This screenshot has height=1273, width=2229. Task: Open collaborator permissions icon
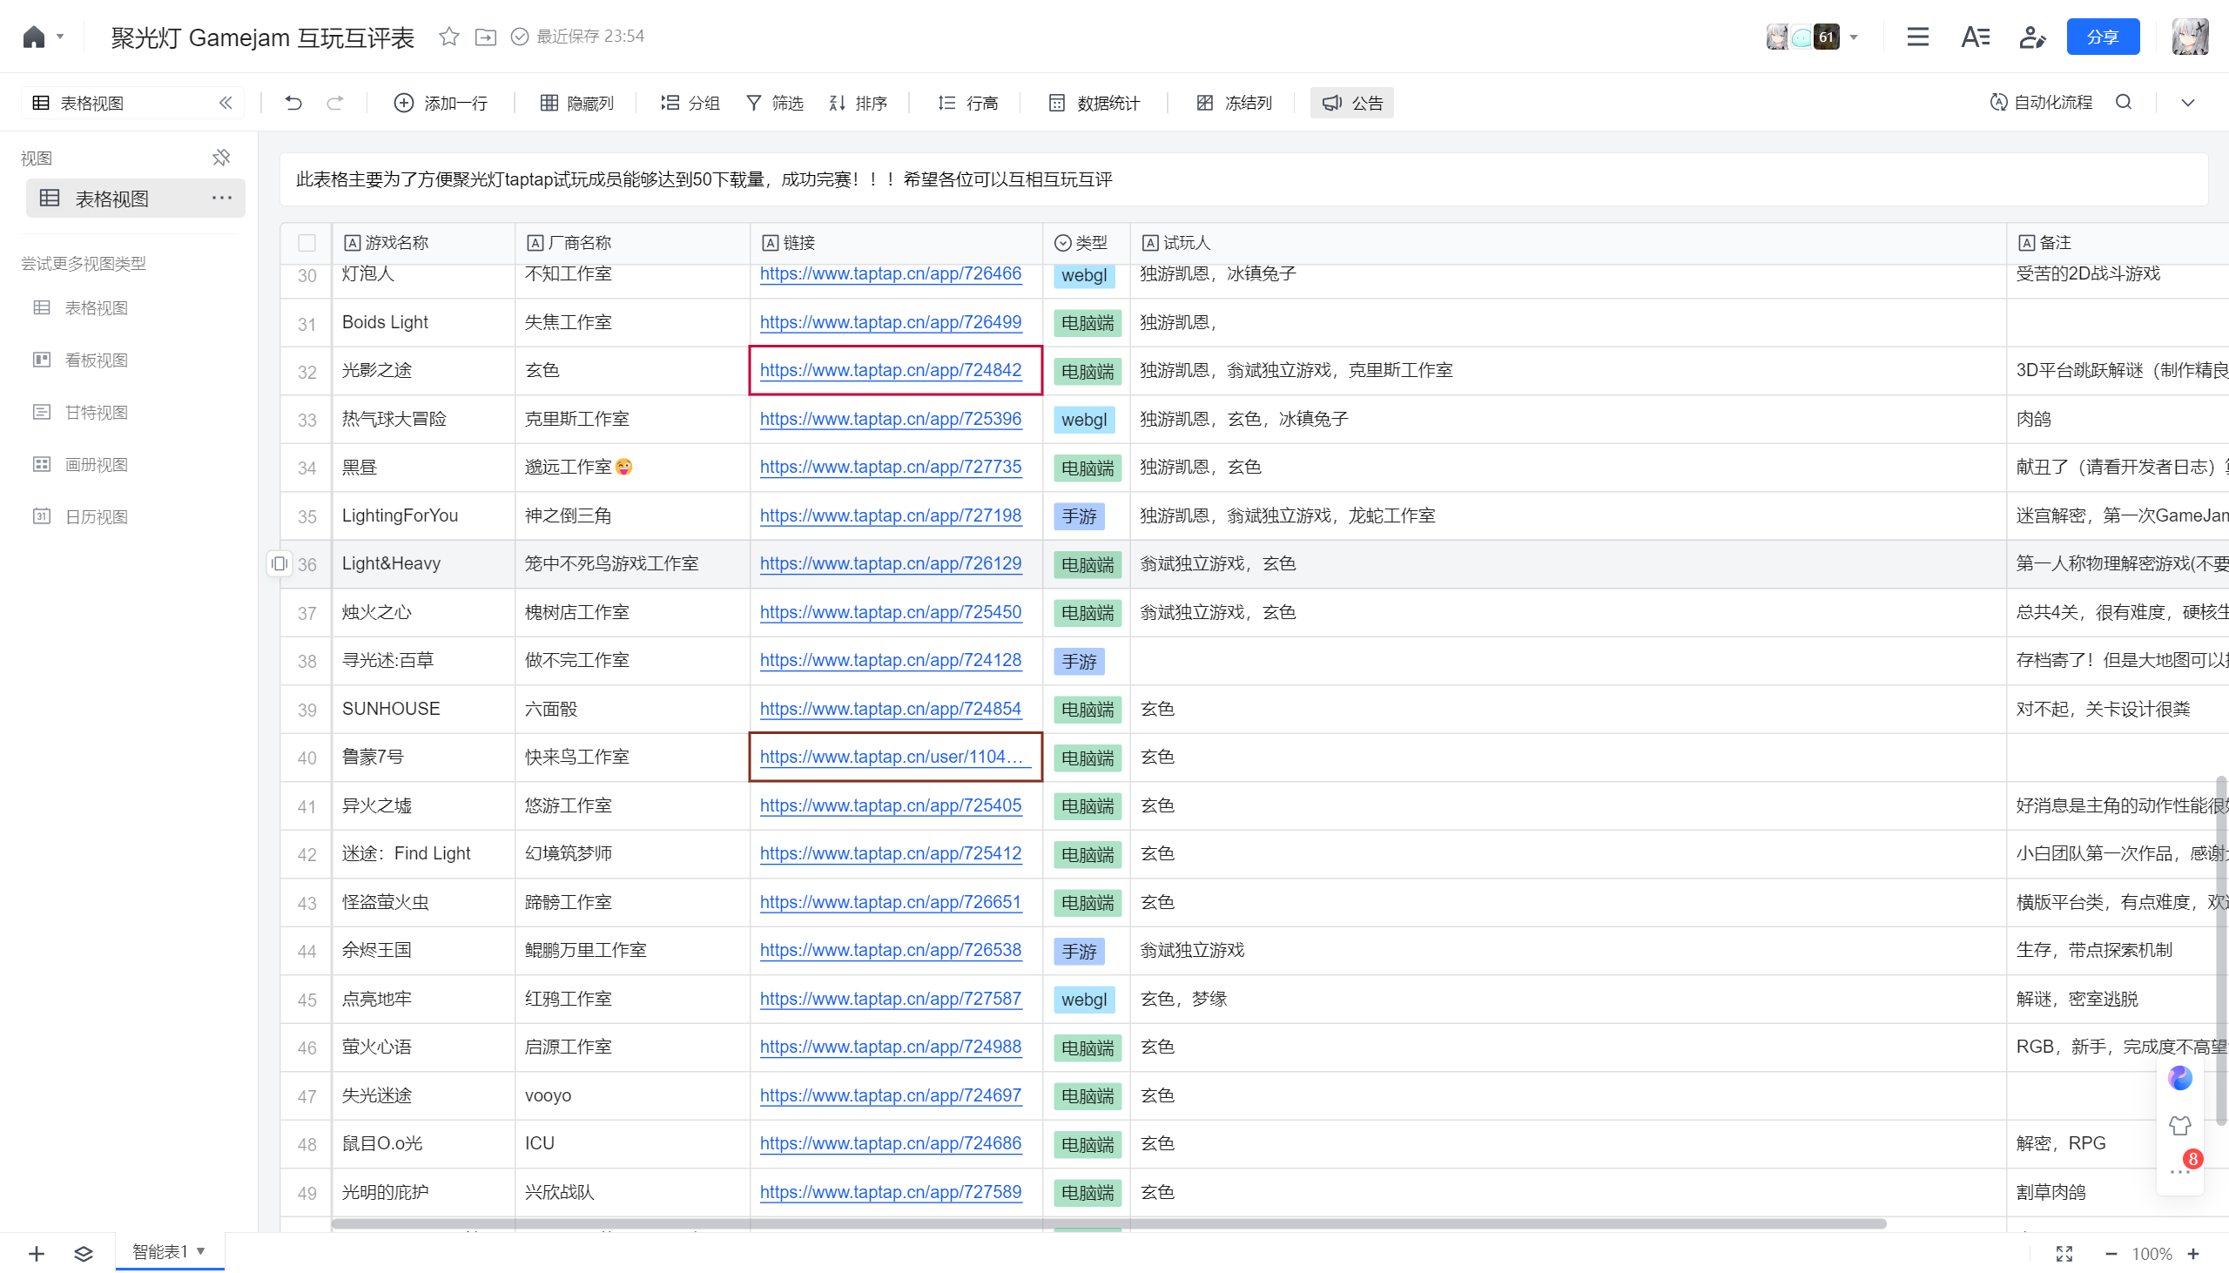[x=2032, y=37]
